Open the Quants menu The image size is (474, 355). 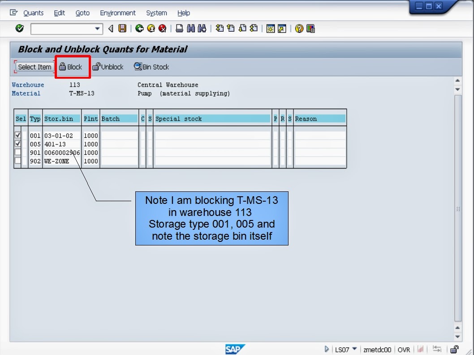[x=33, y=13]
